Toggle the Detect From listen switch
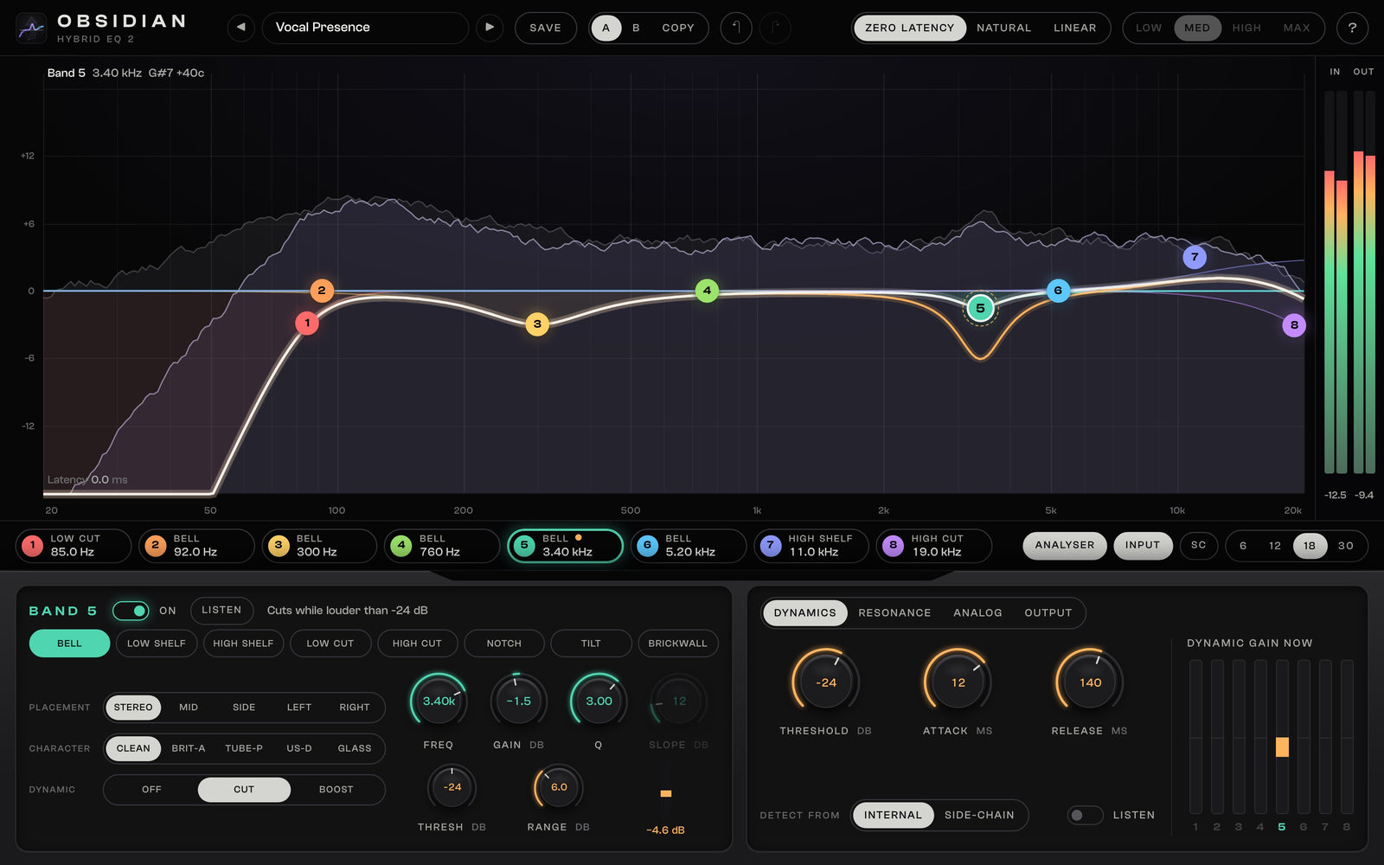Viewport: 1384px width, 865px height. point(1085,815)
